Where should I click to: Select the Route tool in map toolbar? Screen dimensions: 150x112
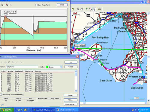click(91, 9)
